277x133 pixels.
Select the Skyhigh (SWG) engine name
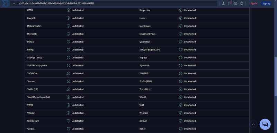[x=35, y=58]
